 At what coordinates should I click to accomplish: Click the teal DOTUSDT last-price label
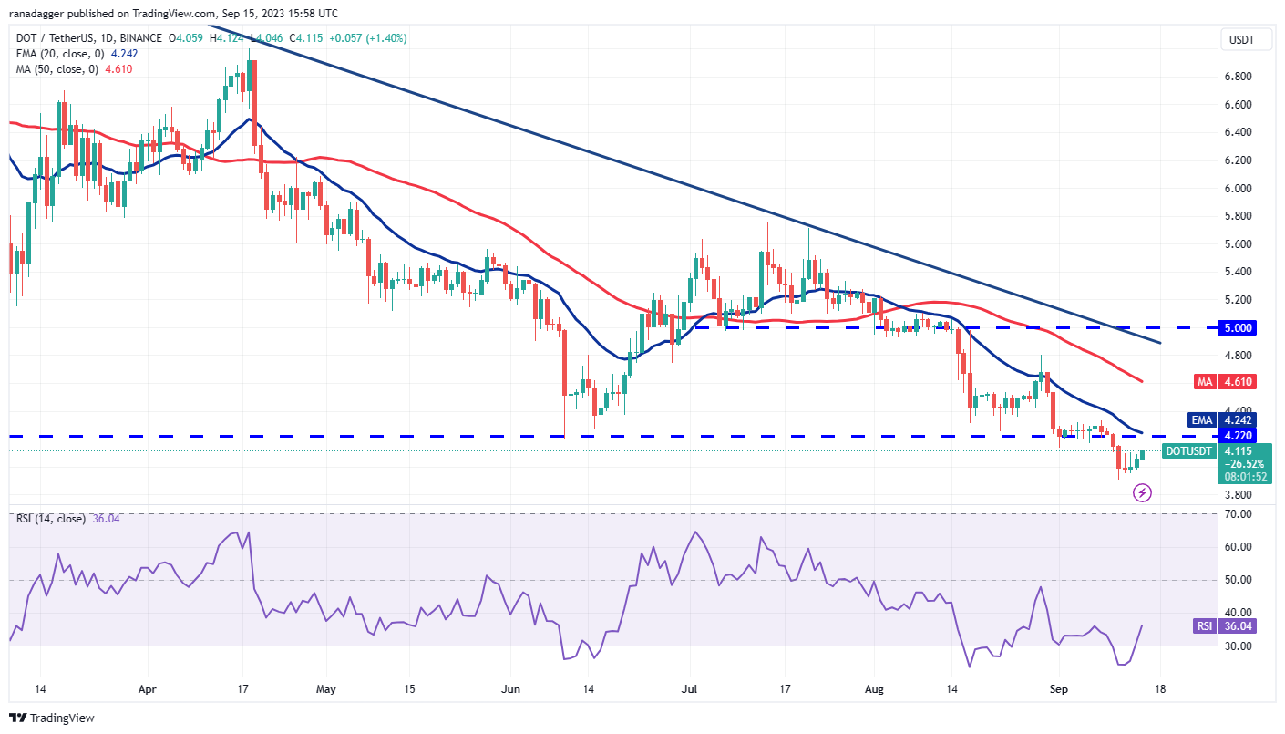pos(1189,451)
